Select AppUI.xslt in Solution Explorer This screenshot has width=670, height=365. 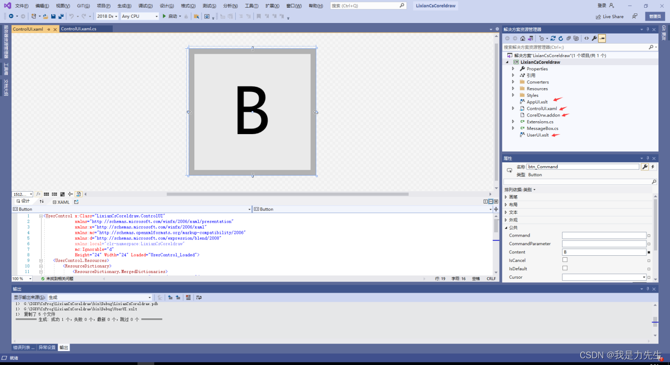(537, 102)
